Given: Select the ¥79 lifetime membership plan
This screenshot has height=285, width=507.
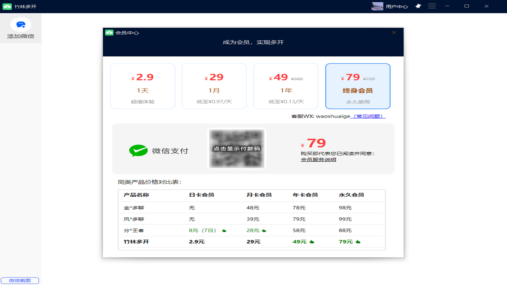Looking at the screenshot, I should [x=358, y=86].
